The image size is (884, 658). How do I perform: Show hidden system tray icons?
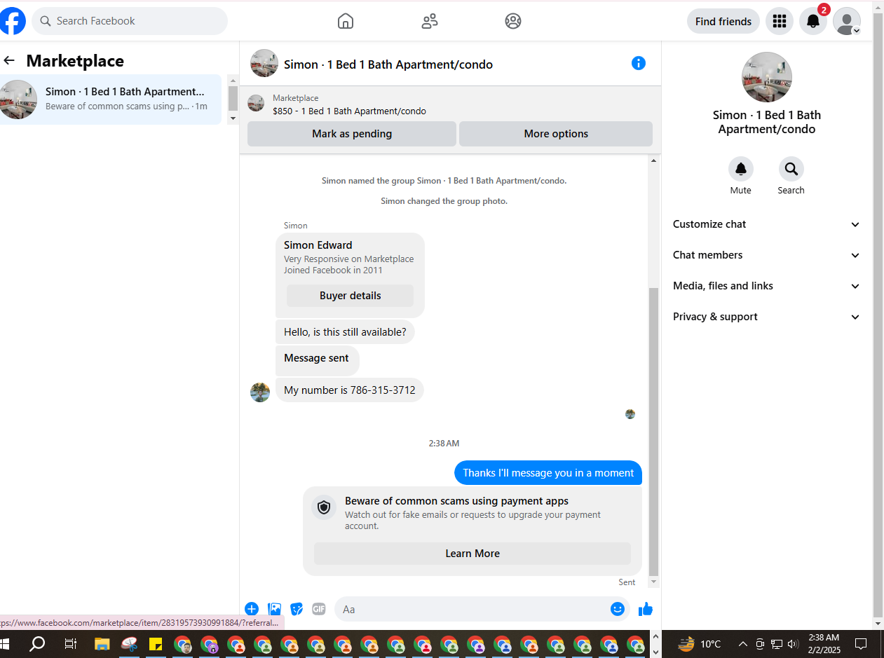pyautogui.click(x=743, y=644)
